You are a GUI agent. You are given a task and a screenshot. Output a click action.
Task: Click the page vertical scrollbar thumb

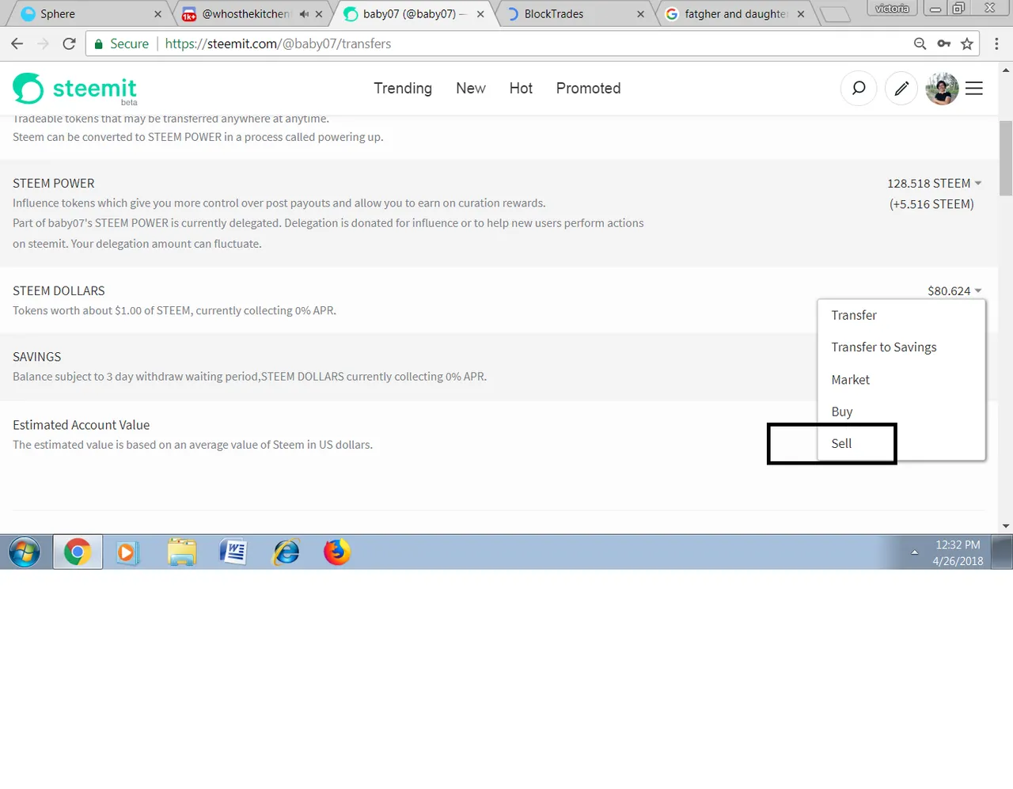click(1006, 158)
